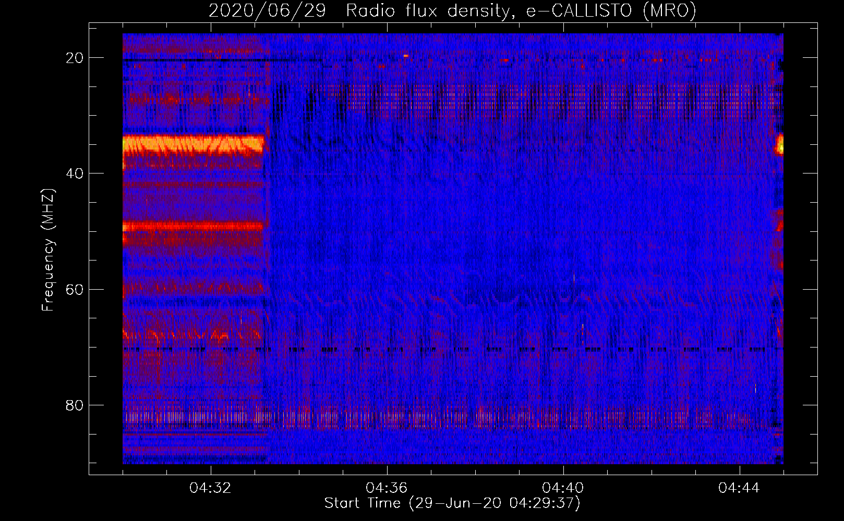Click the bright yellow emission band near 35 MHz
The width and height of the screenshot is (844, 521).
(x=193, y=144)
